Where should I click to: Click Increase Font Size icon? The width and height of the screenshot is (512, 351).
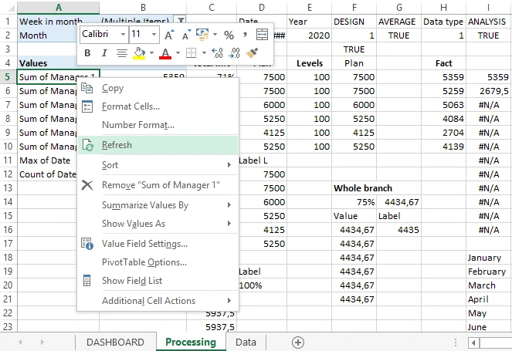tap(169, 34)
